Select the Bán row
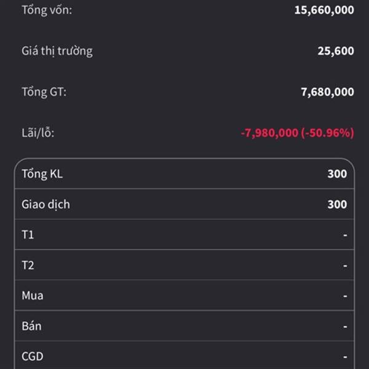Image resolution: width=369 pixels, height=369 pixels. 184,326
